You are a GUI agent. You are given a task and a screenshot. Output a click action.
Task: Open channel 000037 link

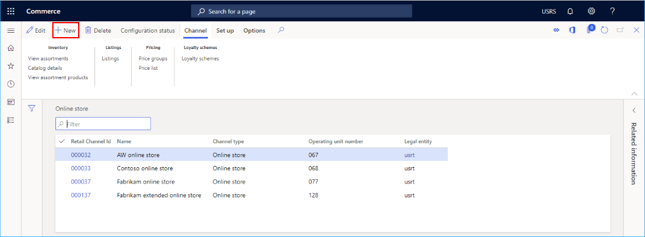coord(81,182)
